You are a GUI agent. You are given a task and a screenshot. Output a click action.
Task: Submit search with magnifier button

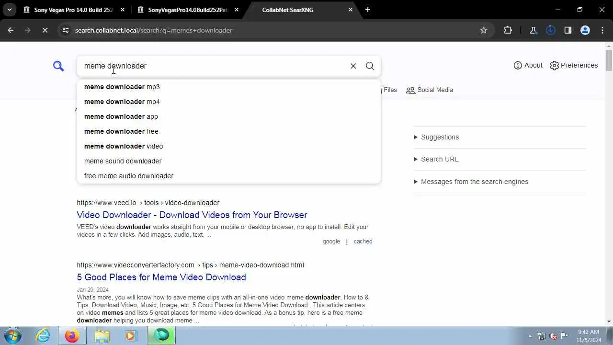tap(370, 66)
